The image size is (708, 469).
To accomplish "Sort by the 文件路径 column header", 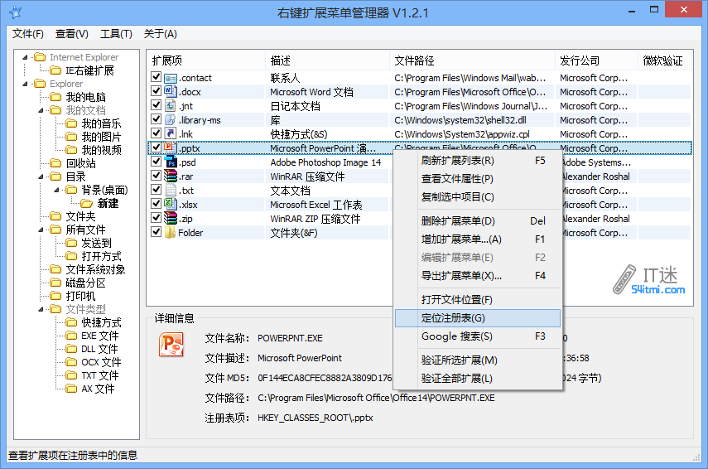I will [472, 60].
